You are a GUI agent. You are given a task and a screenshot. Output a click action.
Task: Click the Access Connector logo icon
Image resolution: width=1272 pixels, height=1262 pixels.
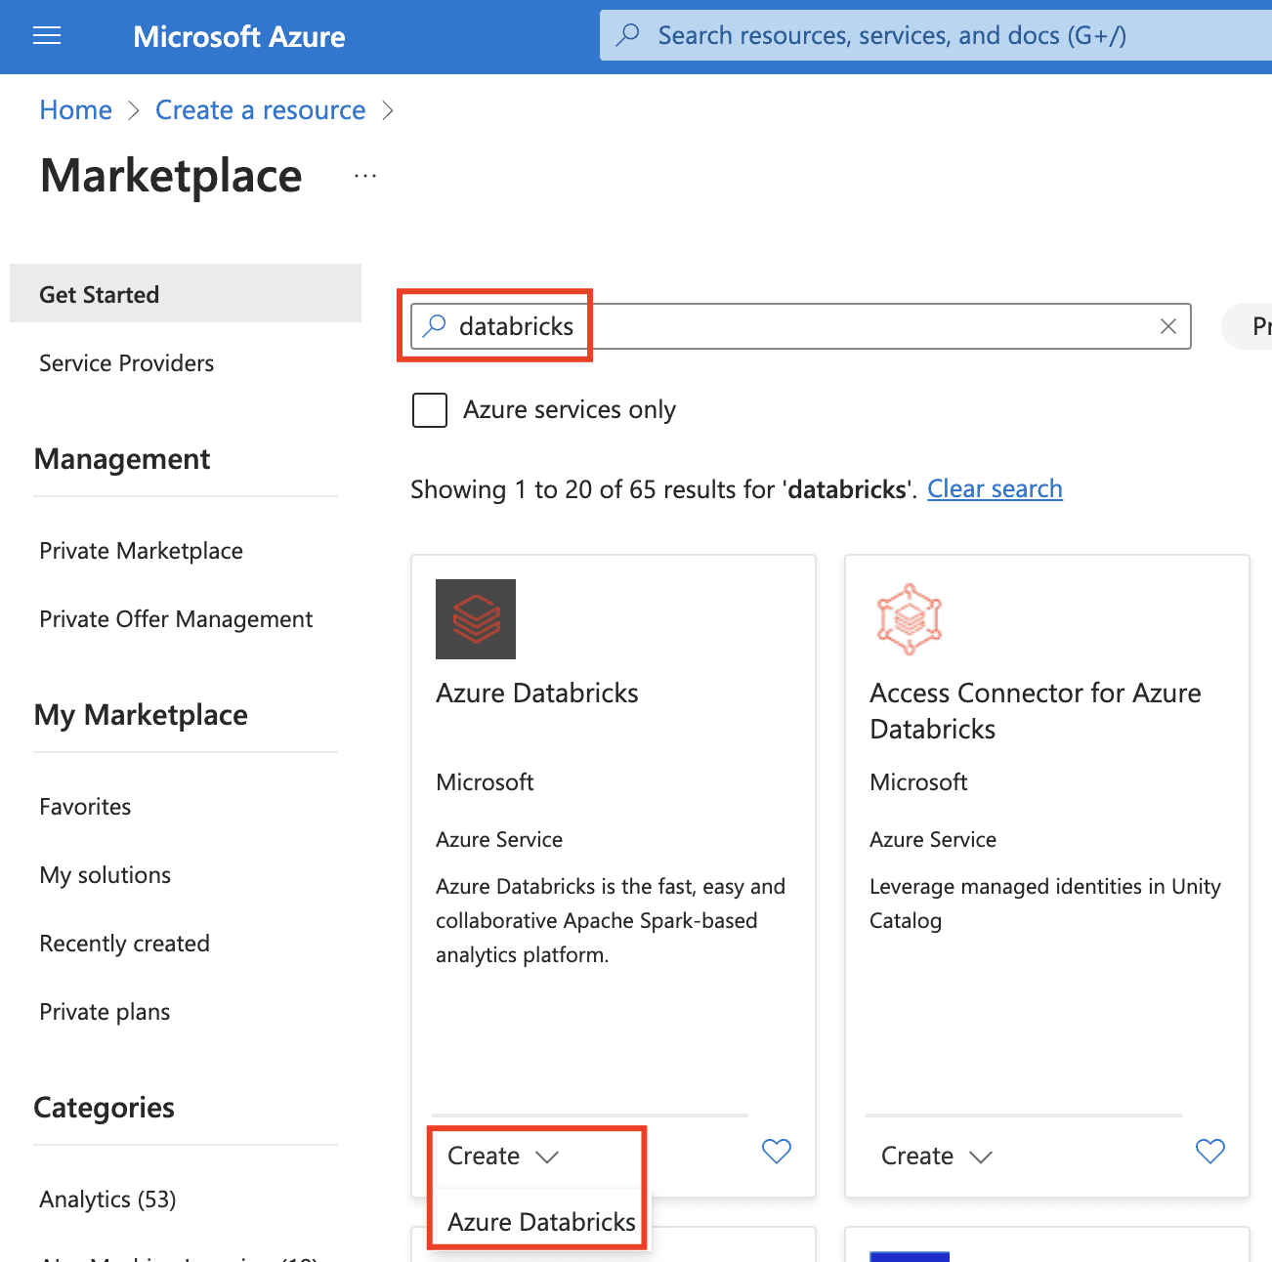(x=909, y=619)
